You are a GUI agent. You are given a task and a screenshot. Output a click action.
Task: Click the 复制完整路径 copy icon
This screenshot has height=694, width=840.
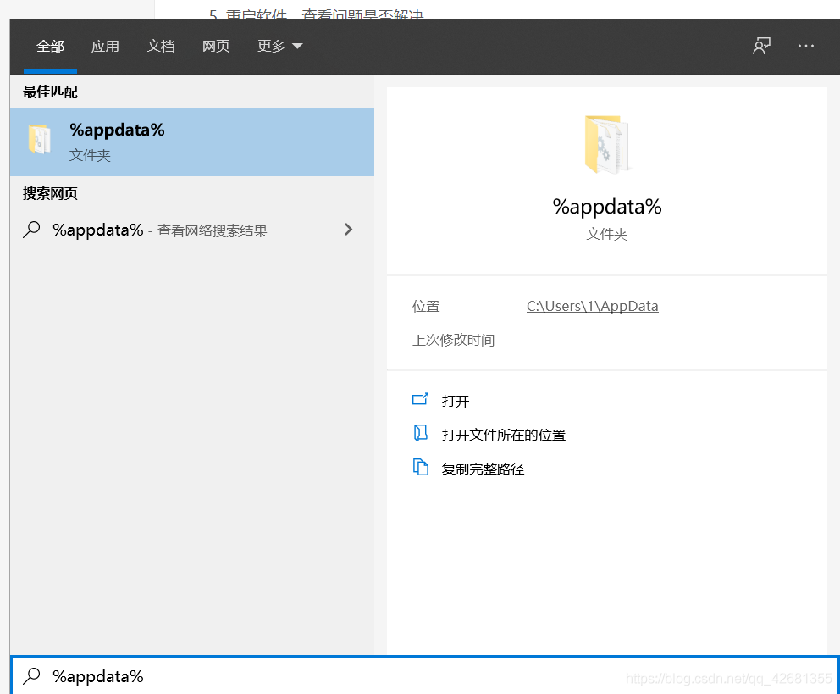(420, 468)
